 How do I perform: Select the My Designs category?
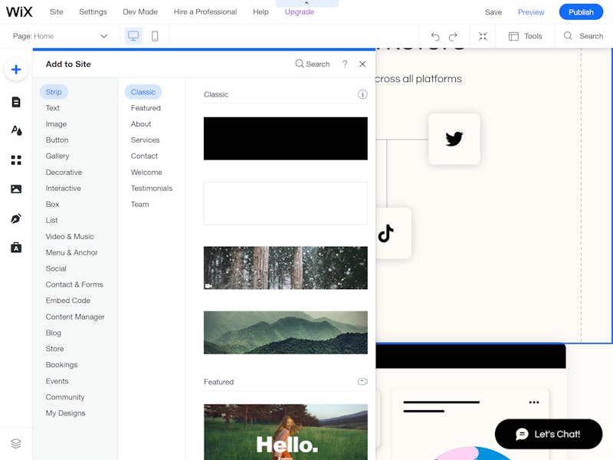(x=65, y=413)
